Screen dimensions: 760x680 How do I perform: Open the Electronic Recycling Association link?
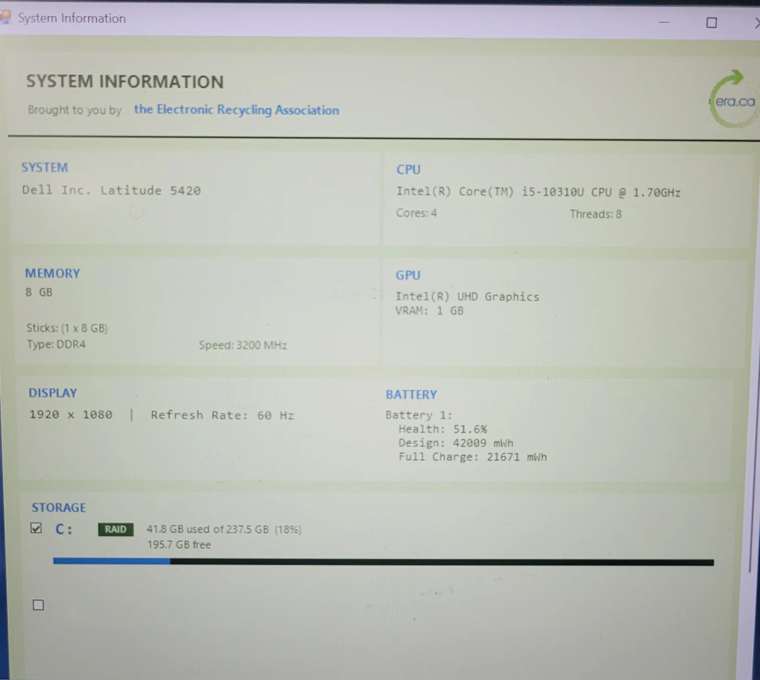pos(236,109)
